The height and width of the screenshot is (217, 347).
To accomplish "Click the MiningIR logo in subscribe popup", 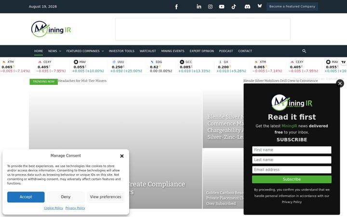I will coord(292,103).
